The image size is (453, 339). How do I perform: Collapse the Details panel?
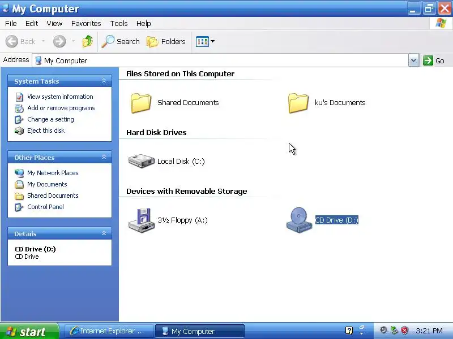coord(104,233)
